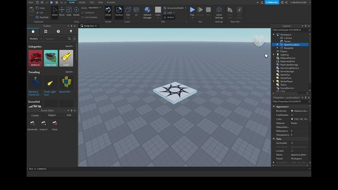Switch to Terrain Editor Edit tab
338x190 pixels.
pos(69,115)
